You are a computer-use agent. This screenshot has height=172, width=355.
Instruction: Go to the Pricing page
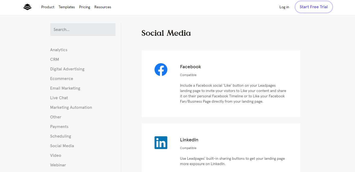(85, 7)
